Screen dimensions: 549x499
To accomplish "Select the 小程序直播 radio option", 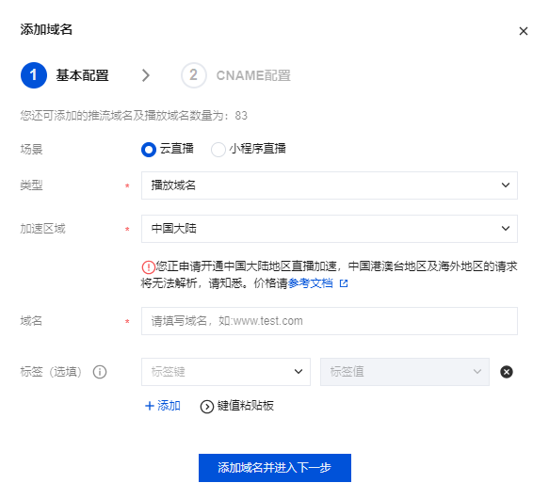I will [x=218, y=150].
